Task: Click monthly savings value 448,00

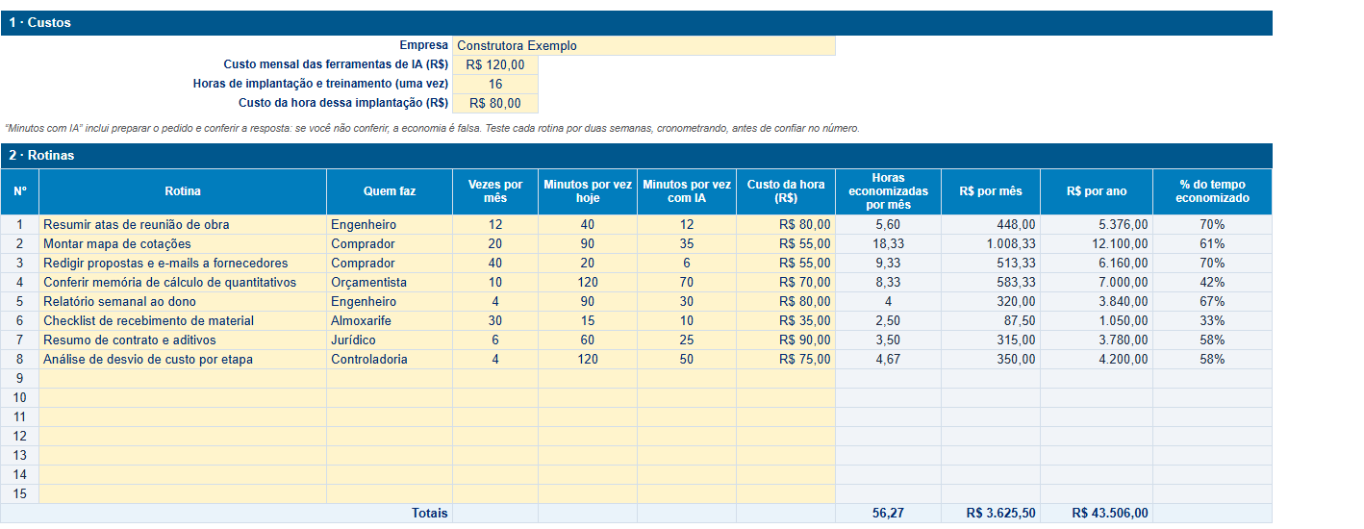Action: click(991, 224)
